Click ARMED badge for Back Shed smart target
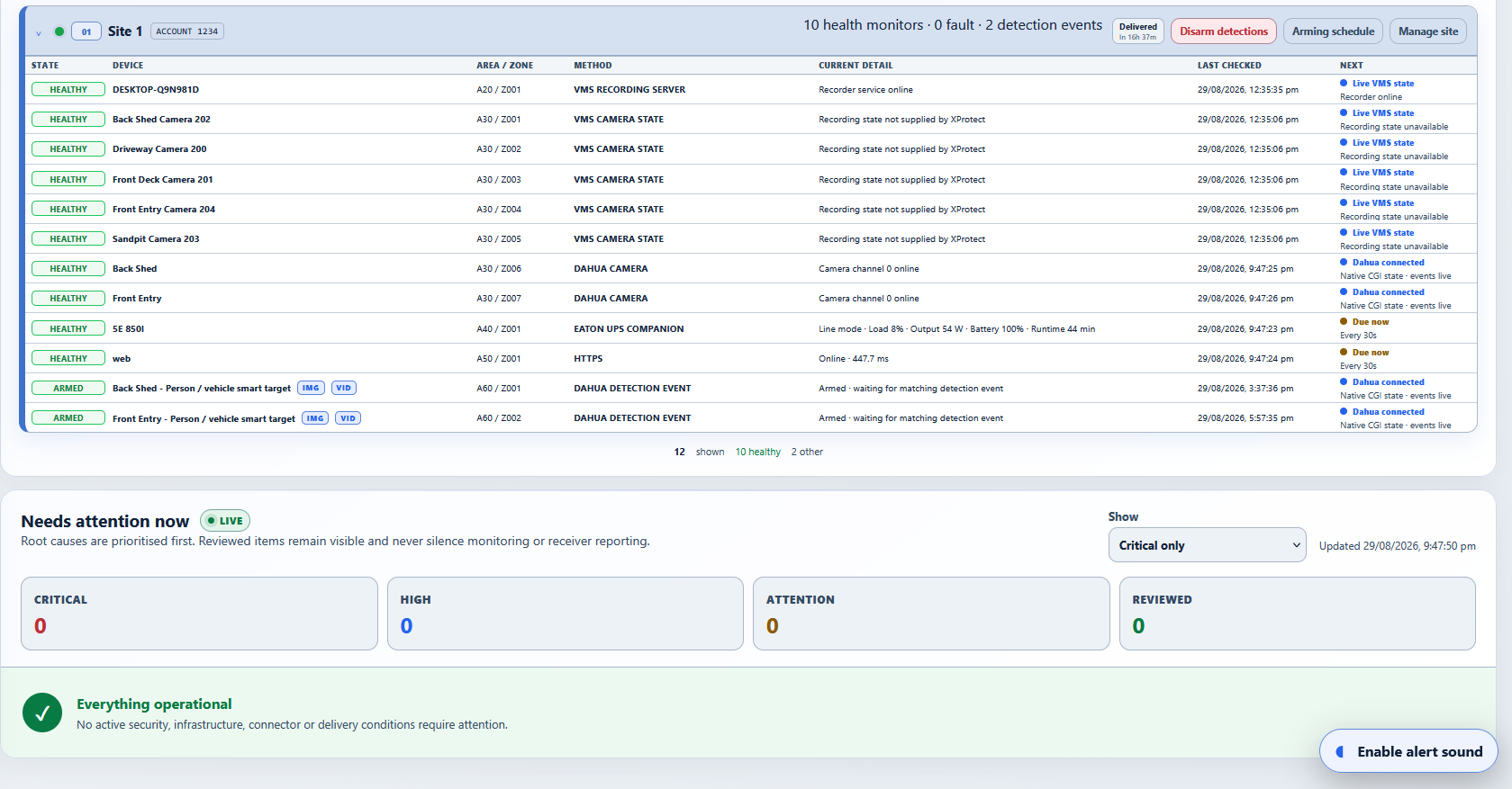Viewport: 1512px width, 789px height. (68, 388)
